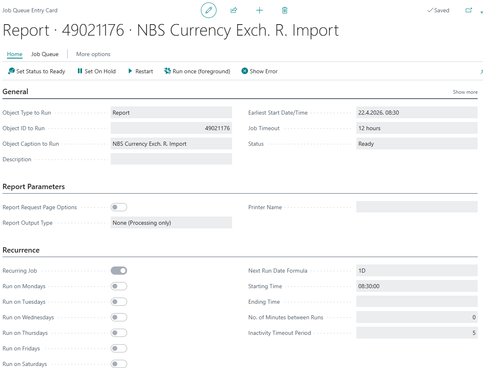
Task: Collapse the General section header
Action: 16,92
